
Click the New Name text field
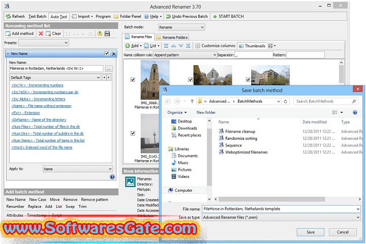tap(56, 69)
